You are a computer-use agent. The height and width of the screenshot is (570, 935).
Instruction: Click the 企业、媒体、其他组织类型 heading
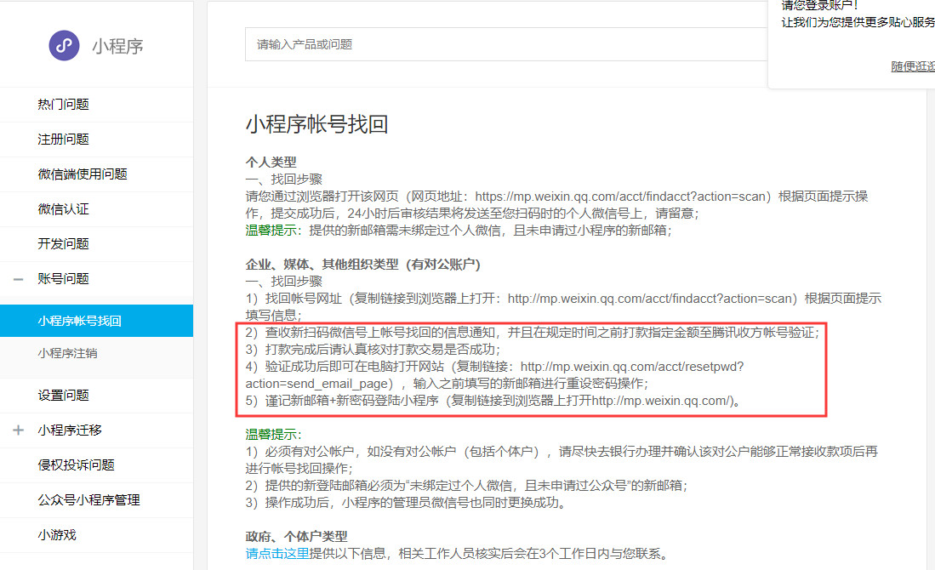pyautogui.click(x=362, y=264)
